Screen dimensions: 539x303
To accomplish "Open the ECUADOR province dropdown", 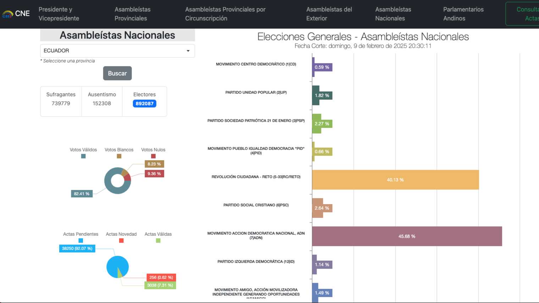I will click(x=113, y=51).
